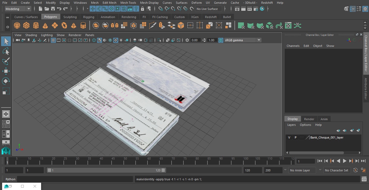
Task: Switch to the Render layer tab
Action: tap(309, 119)
